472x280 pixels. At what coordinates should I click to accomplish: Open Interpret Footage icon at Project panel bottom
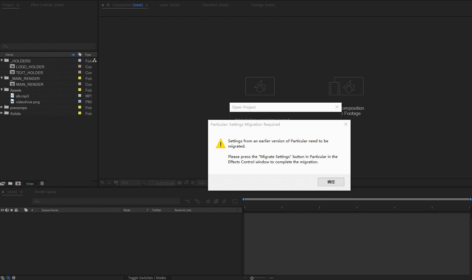click(x=3, y=183)
